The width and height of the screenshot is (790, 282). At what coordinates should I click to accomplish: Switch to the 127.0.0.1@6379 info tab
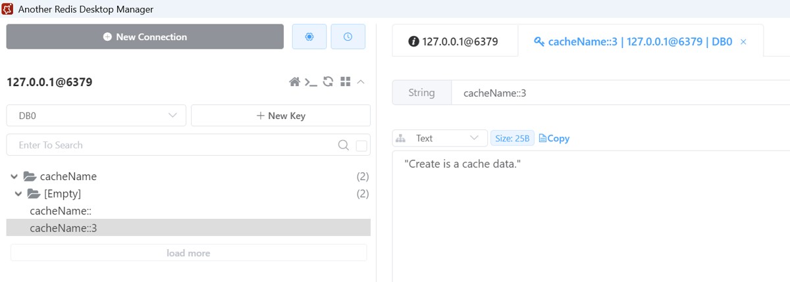454,41
